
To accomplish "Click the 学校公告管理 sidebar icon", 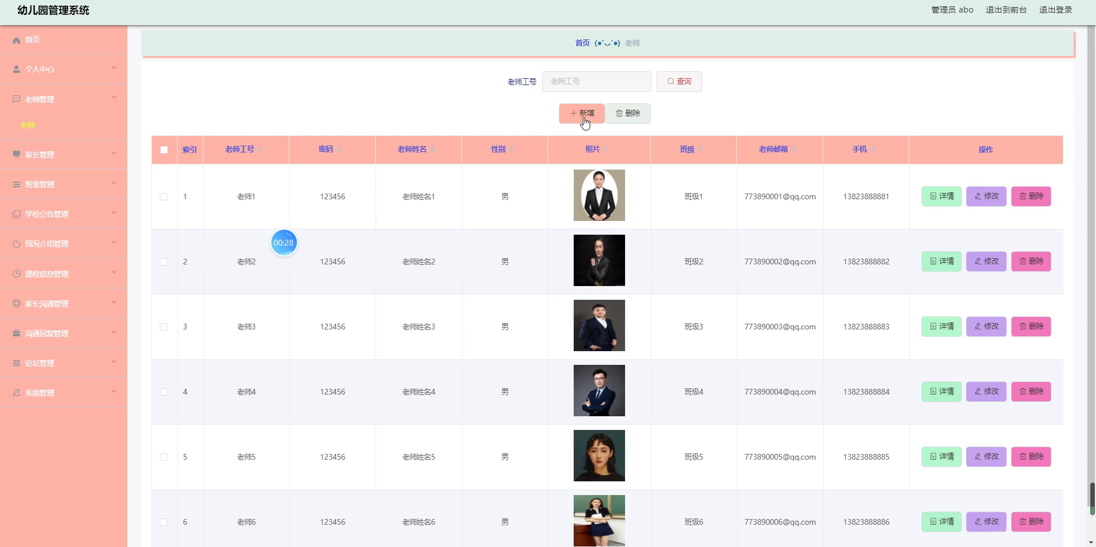I will 16,214.
